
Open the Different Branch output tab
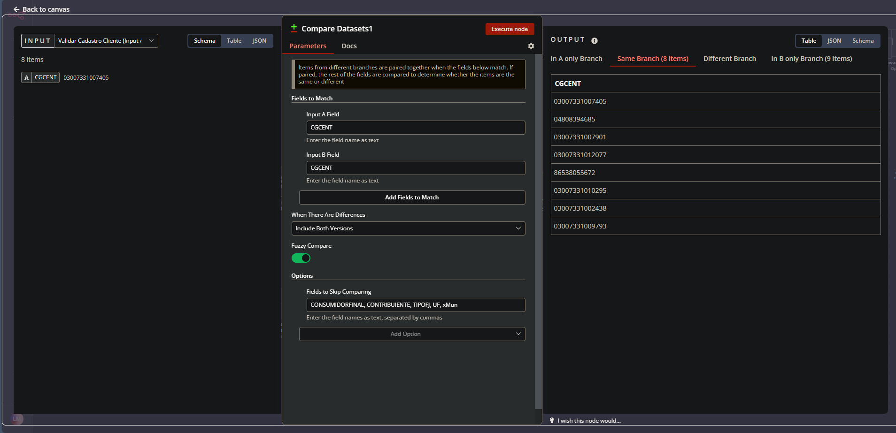pos(729,59)
